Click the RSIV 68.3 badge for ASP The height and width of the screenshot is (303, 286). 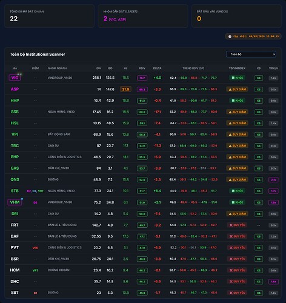(x=142, y=89)
